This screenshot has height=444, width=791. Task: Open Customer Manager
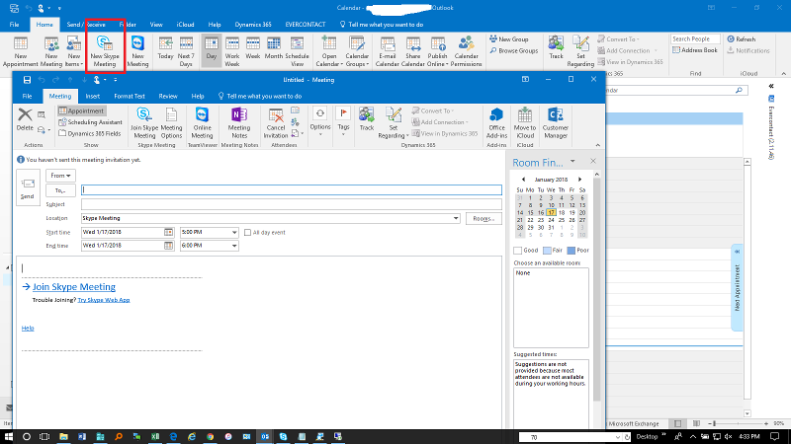point(556,122)
